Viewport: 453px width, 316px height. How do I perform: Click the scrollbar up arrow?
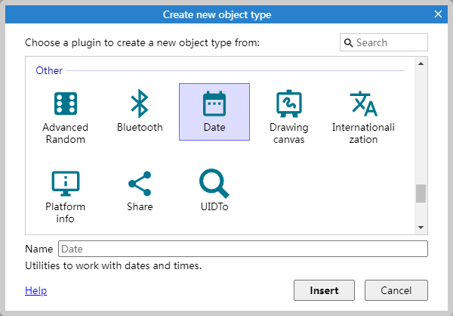[x=421, y=64]
